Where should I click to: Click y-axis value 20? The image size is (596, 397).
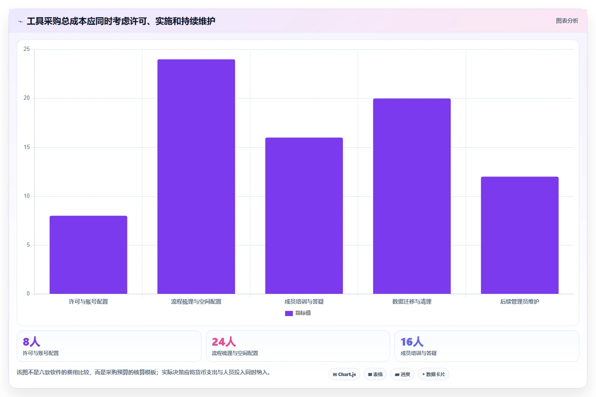pyautogui.click(x=27, y=98)
